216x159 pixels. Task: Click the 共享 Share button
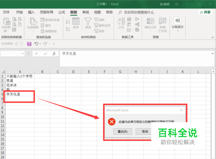[x=206, y=13]
